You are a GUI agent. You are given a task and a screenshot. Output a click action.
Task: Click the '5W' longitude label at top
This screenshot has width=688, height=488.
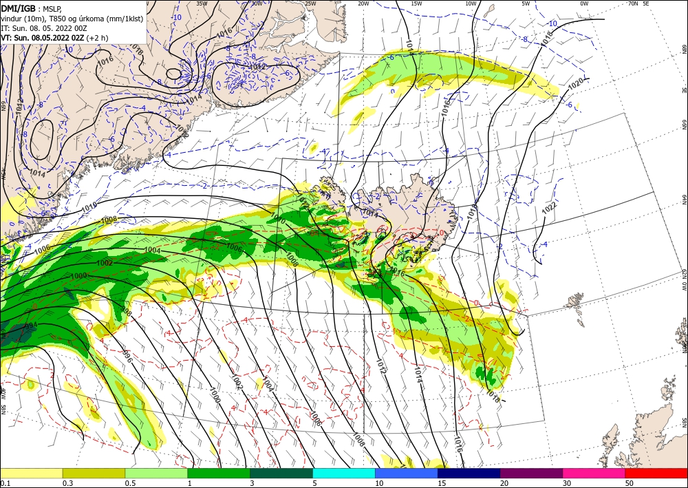tap(526, 3)
